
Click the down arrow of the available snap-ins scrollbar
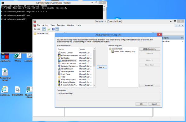point(94,86)
